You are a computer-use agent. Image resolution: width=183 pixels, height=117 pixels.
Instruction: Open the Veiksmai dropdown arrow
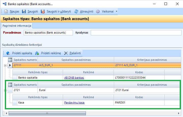116,11
